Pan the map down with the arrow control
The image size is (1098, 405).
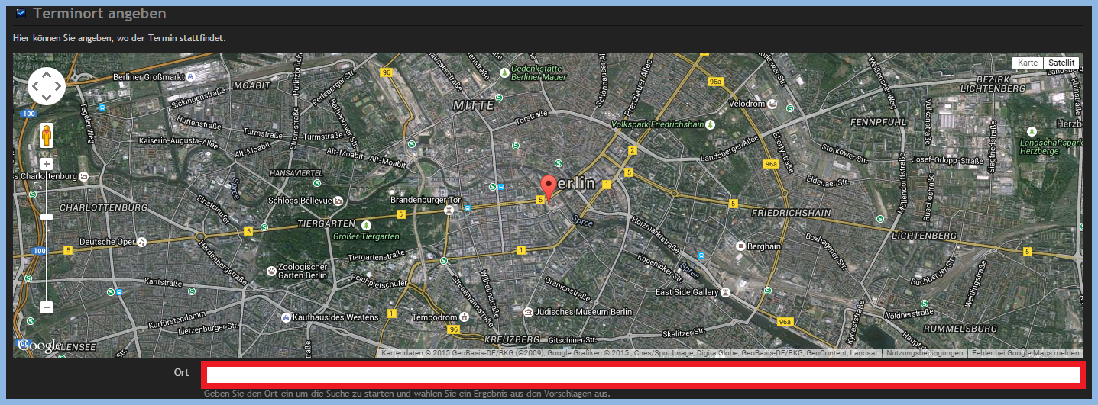point(47,98)
